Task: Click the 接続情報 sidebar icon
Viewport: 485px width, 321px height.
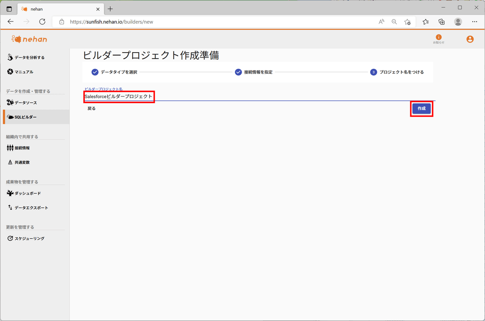Action: tap(10, 148)
